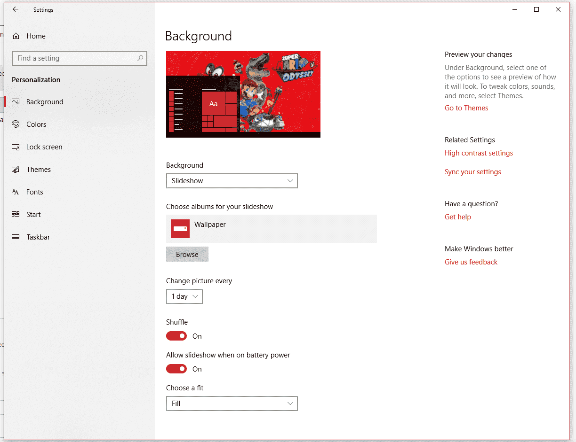Screen dimensions: 576x442
Task: Maximize the Settings window
Action: [536, 9]
